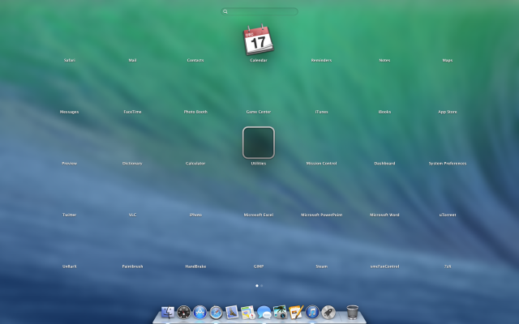Viewport: 519px width, 324px height.
Task: Click the iPhoto label in Launchpad
Action: point(195,215)
